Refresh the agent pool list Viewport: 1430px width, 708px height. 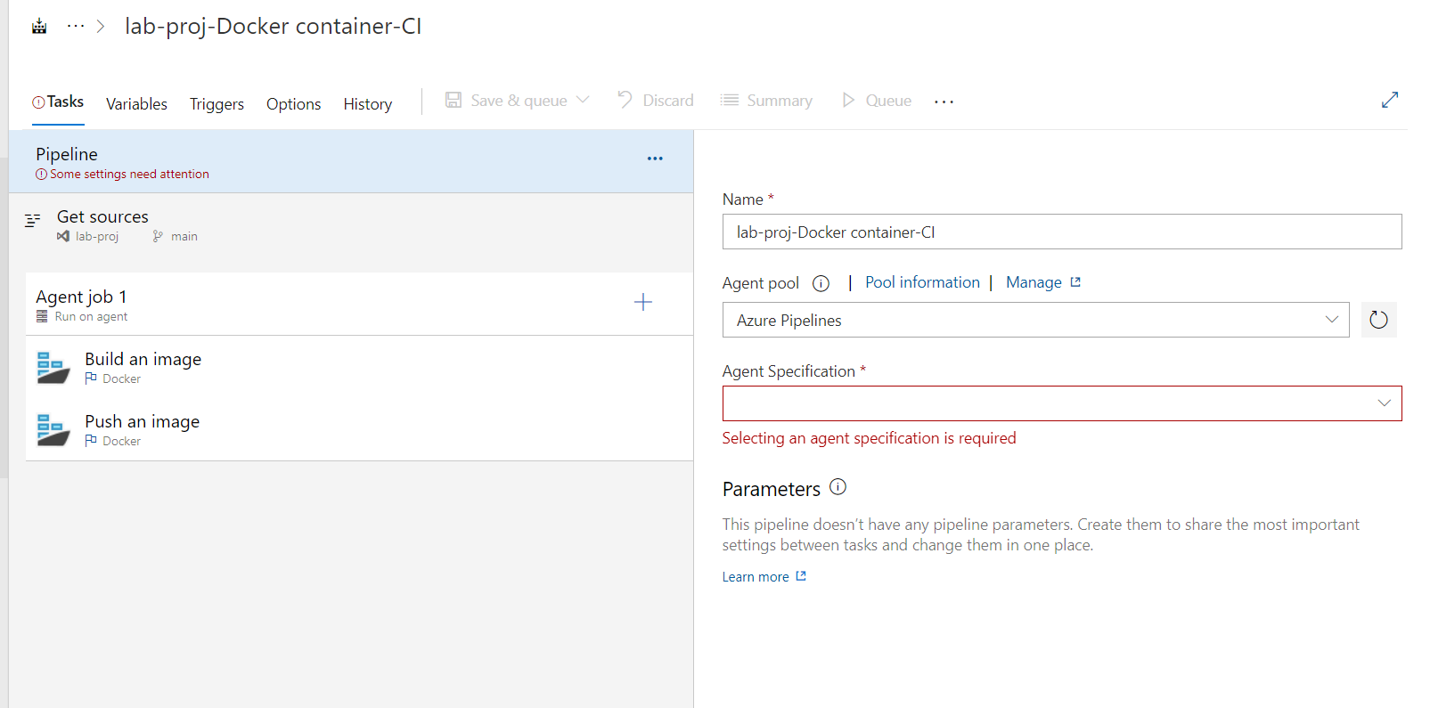[1378, 320]
